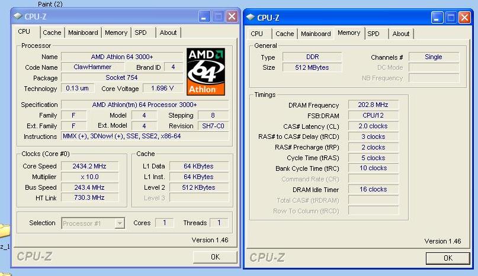Go to About tab in left window
The width and height of the screenshot is (478, 276).
[x=168, y=33]
